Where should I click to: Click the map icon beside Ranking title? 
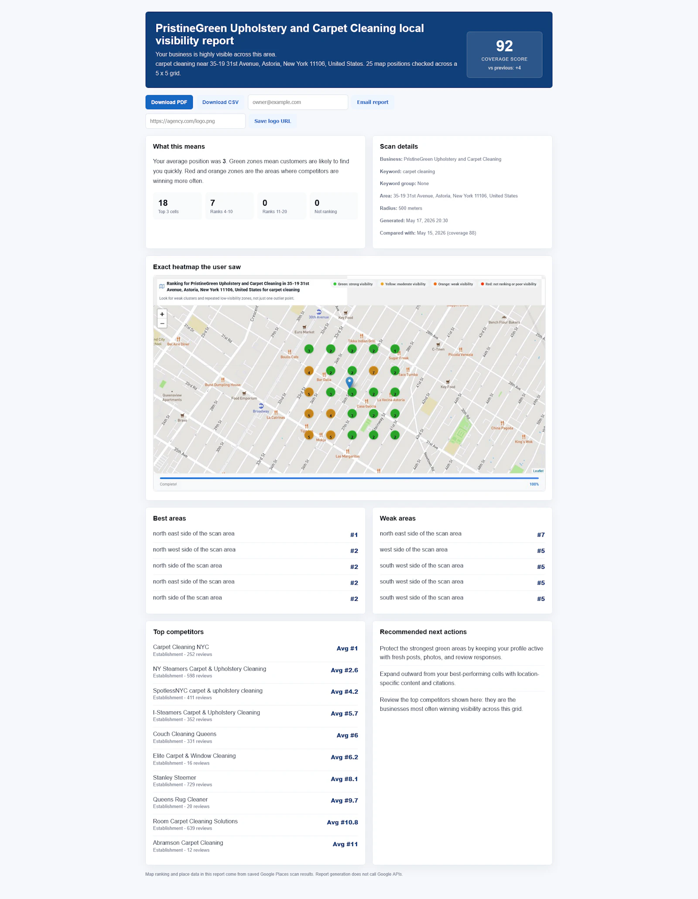click(x=162, y=286)
